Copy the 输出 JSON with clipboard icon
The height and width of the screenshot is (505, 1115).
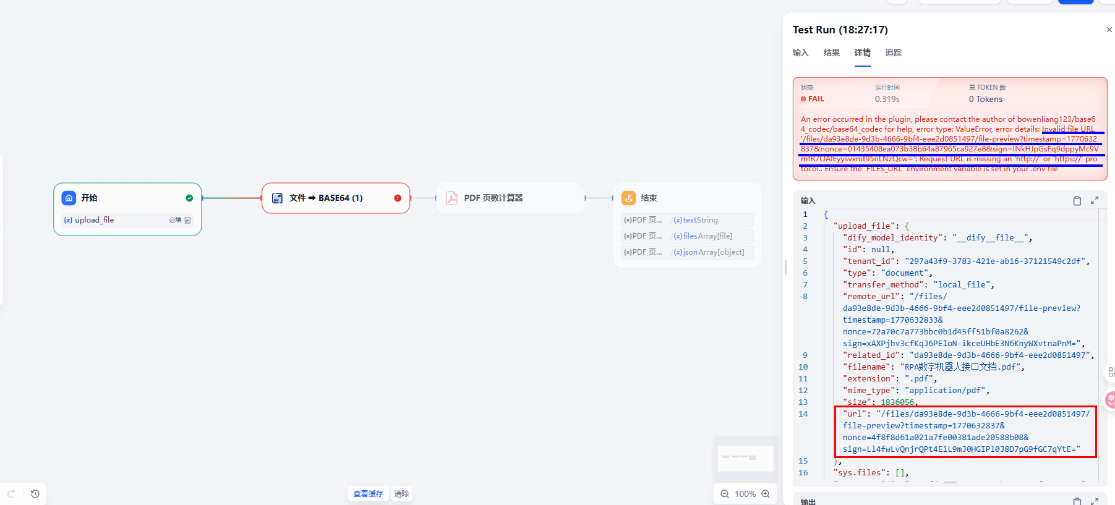pyautogui.click(x=1077, y=501)
